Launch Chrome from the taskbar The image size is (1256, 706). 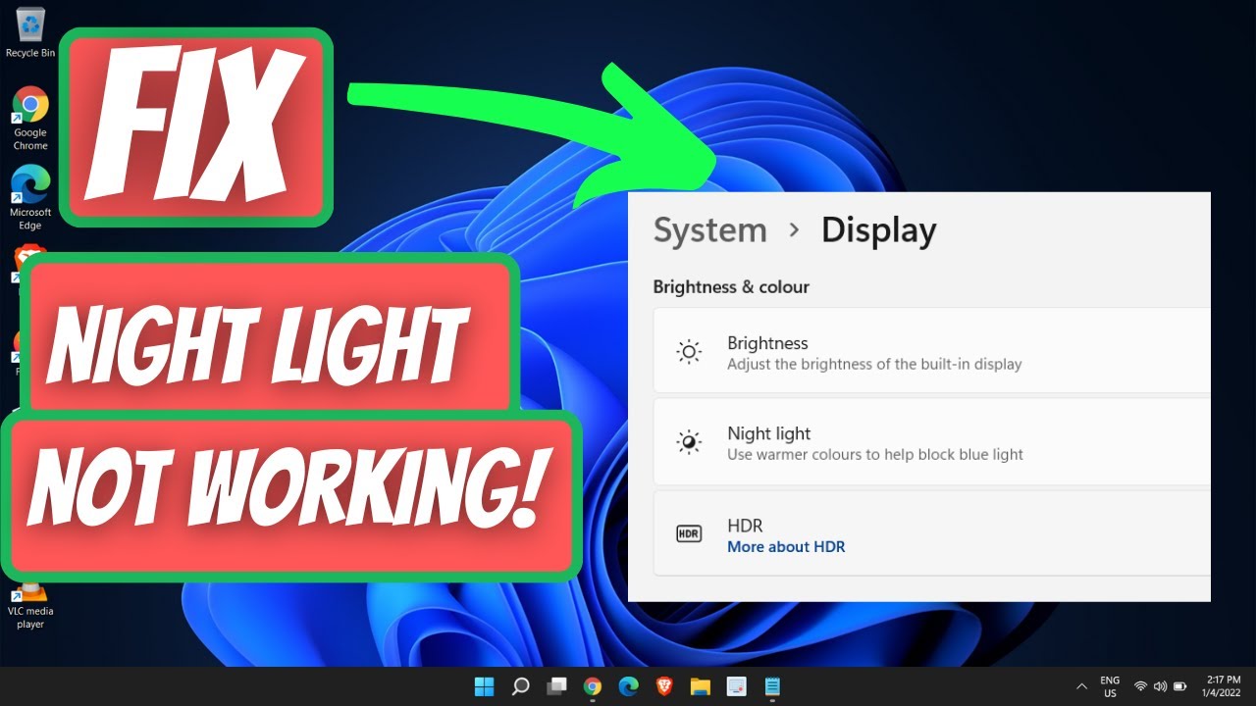coord(593,686)
